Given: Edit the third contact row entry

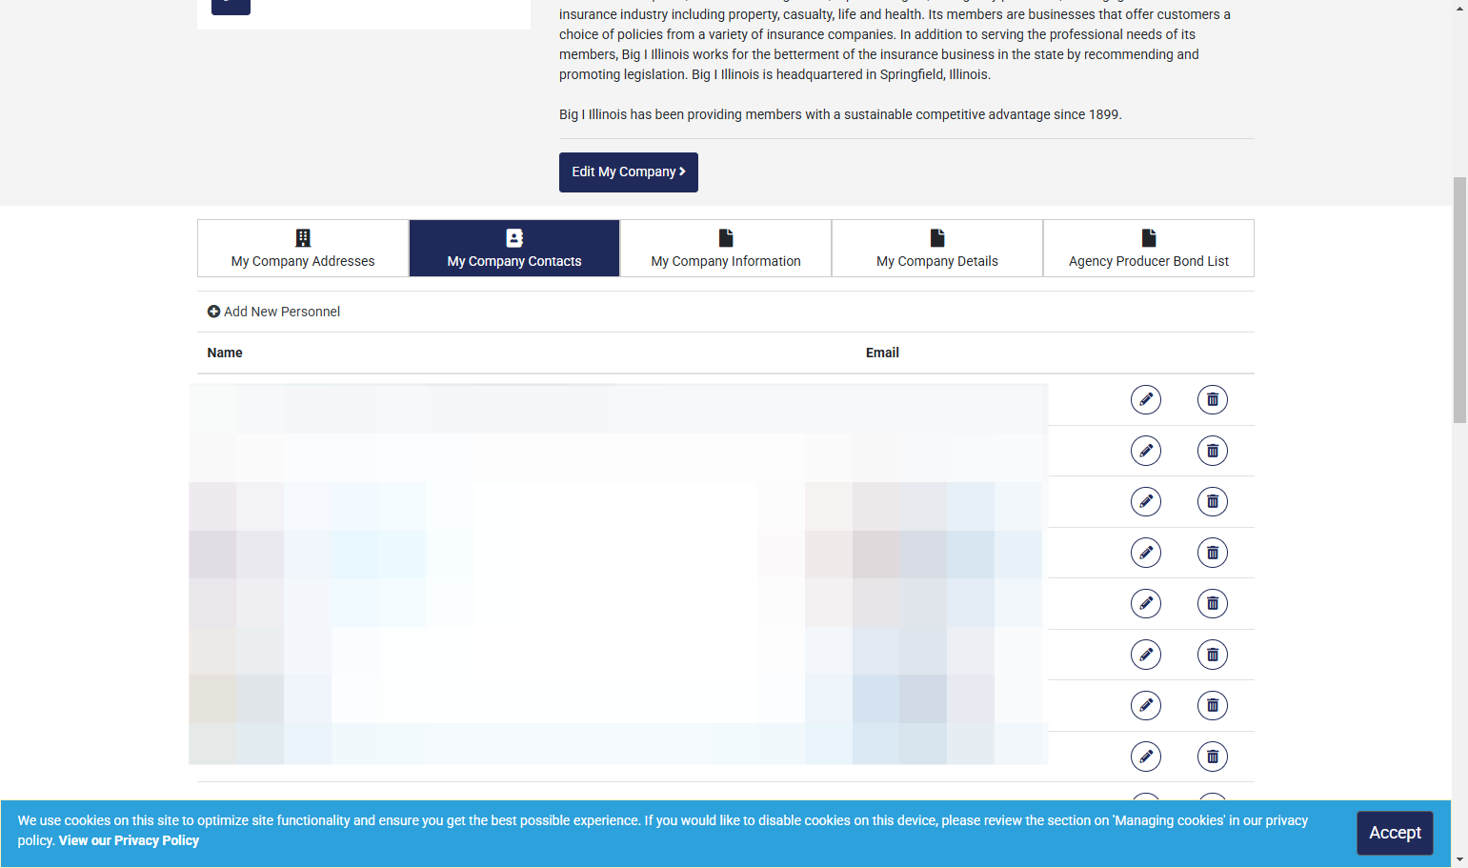Looking at the screenshot, I should point(1146,501).
